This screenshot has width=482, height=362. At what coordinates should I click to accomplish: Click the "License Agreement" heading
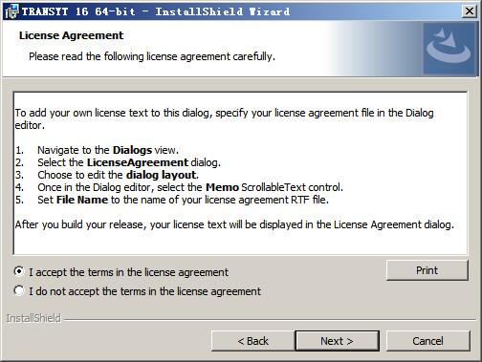[71, 35]
